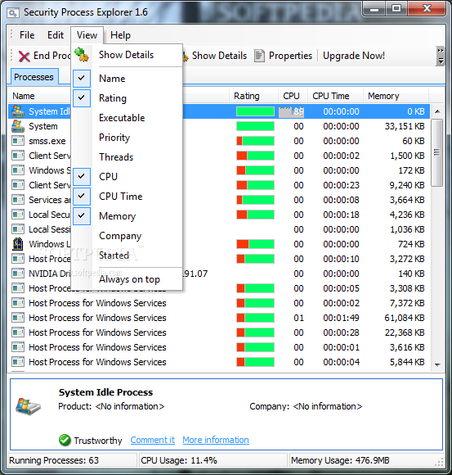Enable the Priority column
Screen dimensions: 452x475
click(x=127, y=138)
